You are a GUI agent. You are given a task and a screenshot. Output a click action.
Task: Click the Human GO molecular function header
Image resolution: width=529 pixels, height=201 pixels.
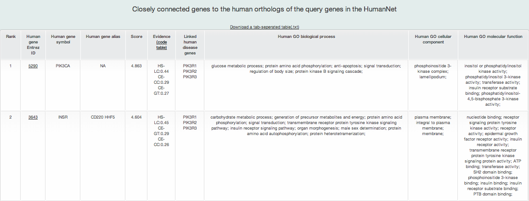click(x=493, y=37)
